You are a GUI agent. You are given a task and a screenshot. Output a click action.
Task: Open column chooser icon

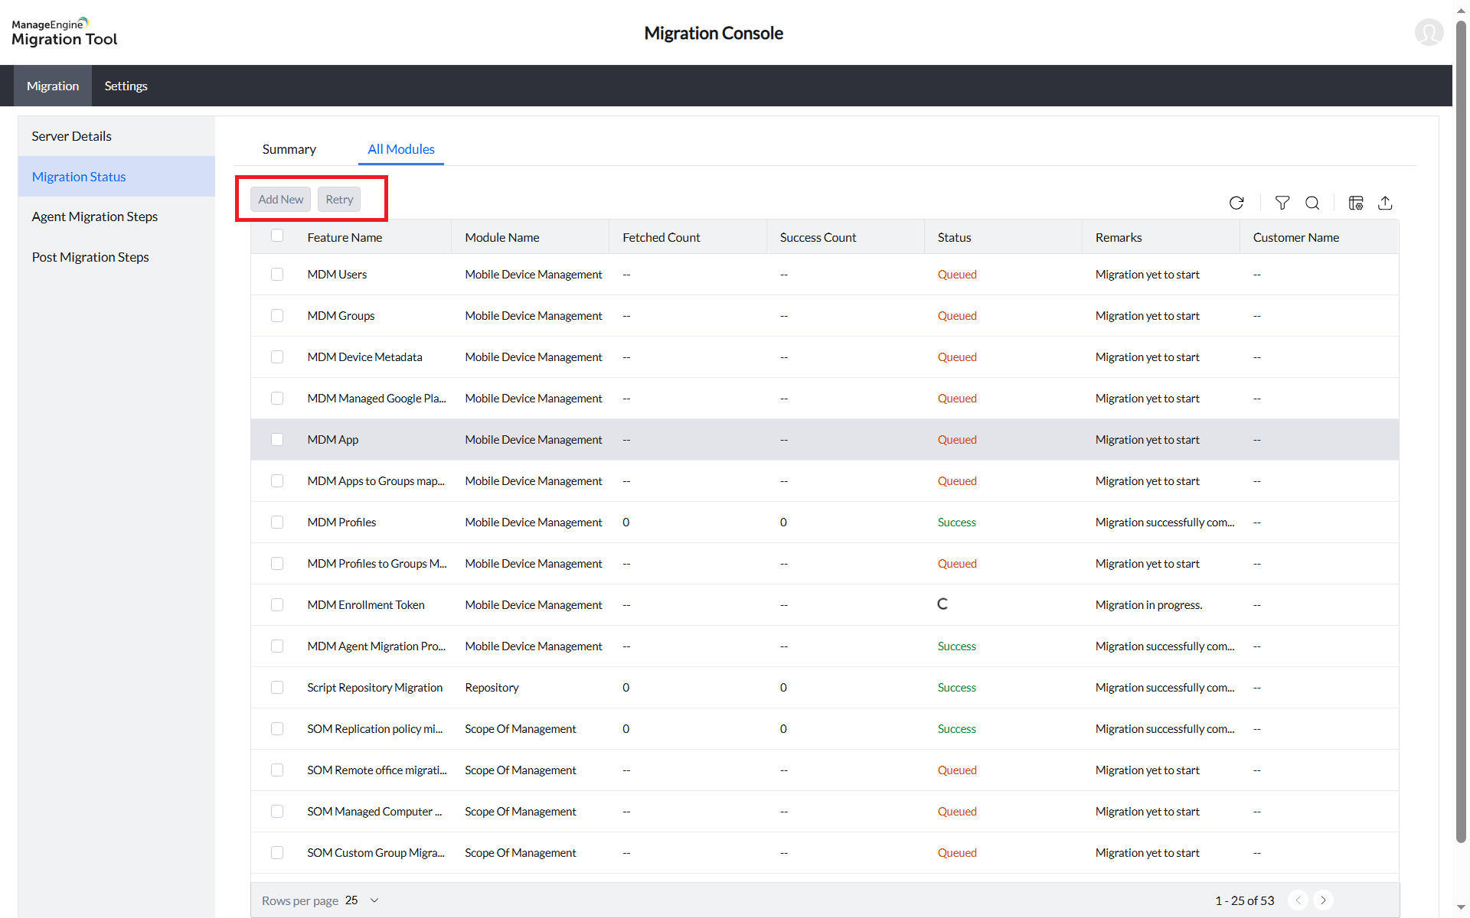(1356, 203)
